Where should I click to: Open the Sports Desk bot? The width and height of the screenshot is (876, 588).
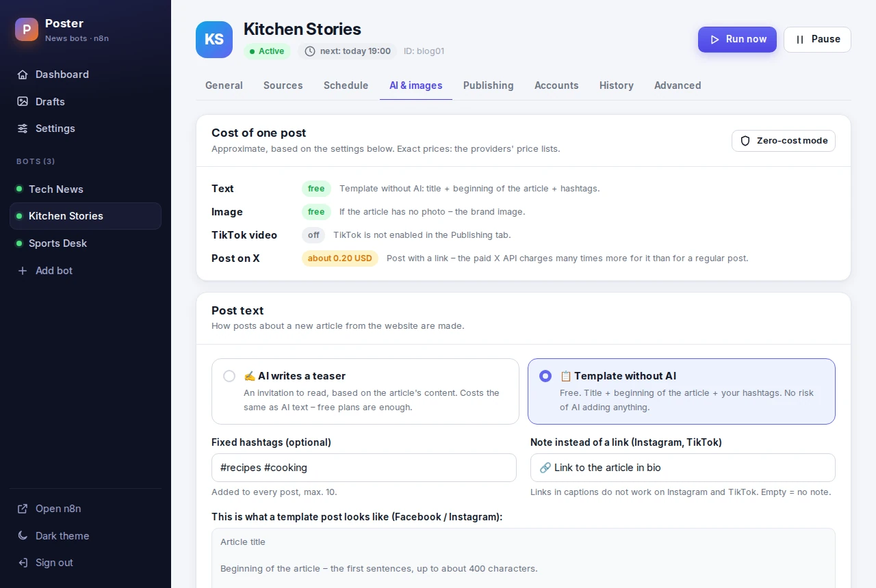(86, 243)
